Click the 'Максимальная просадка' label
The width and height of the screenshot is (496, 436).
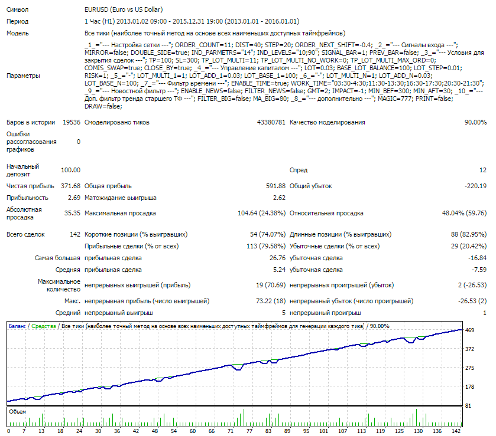click(120, 213)
